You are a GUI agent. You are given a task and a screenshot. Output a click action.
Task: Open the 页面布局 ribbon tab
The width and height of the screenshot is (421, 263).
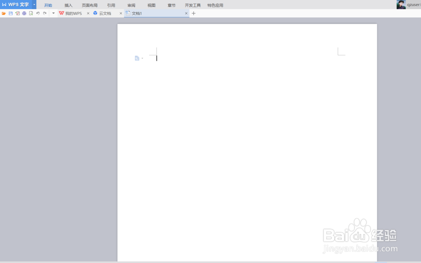click(x=90, y=5)
